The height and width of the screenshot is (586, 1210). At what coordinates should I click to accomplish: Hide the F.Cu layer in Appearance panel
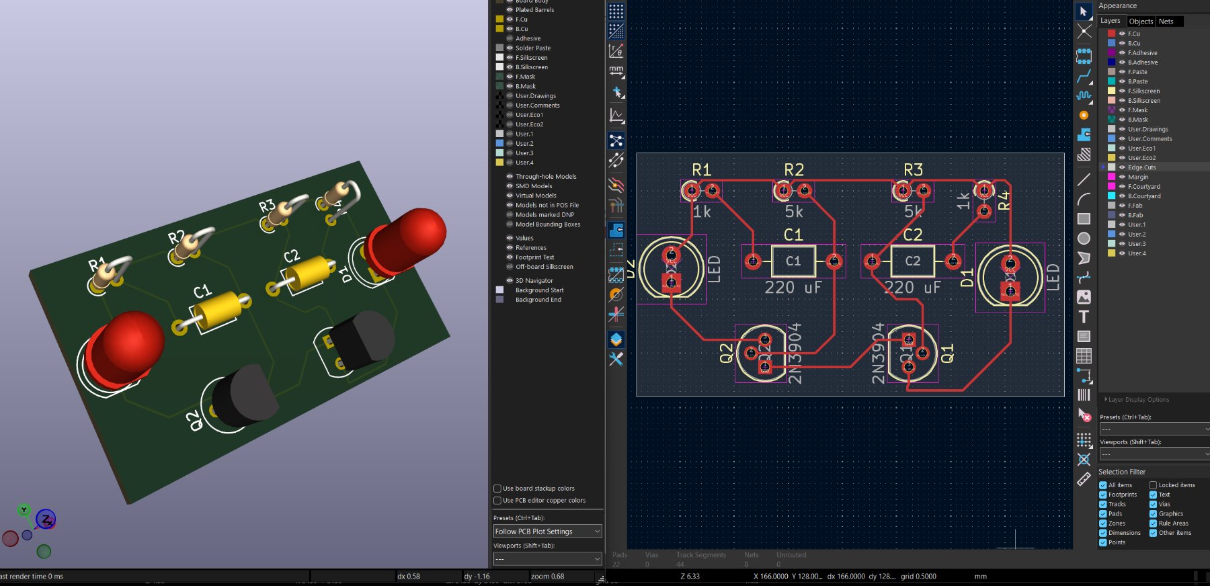point(1122,34)
